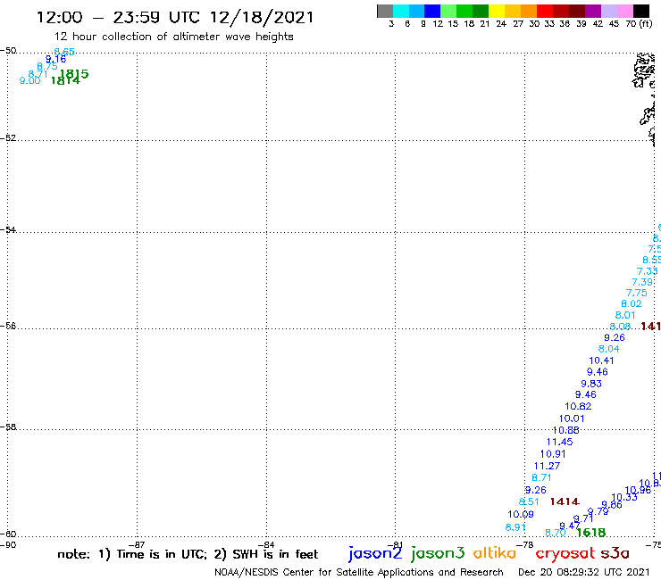Click the longitude axis label -90
The width and height of the screenshot is (661, 580).
(x=8, y=544)
